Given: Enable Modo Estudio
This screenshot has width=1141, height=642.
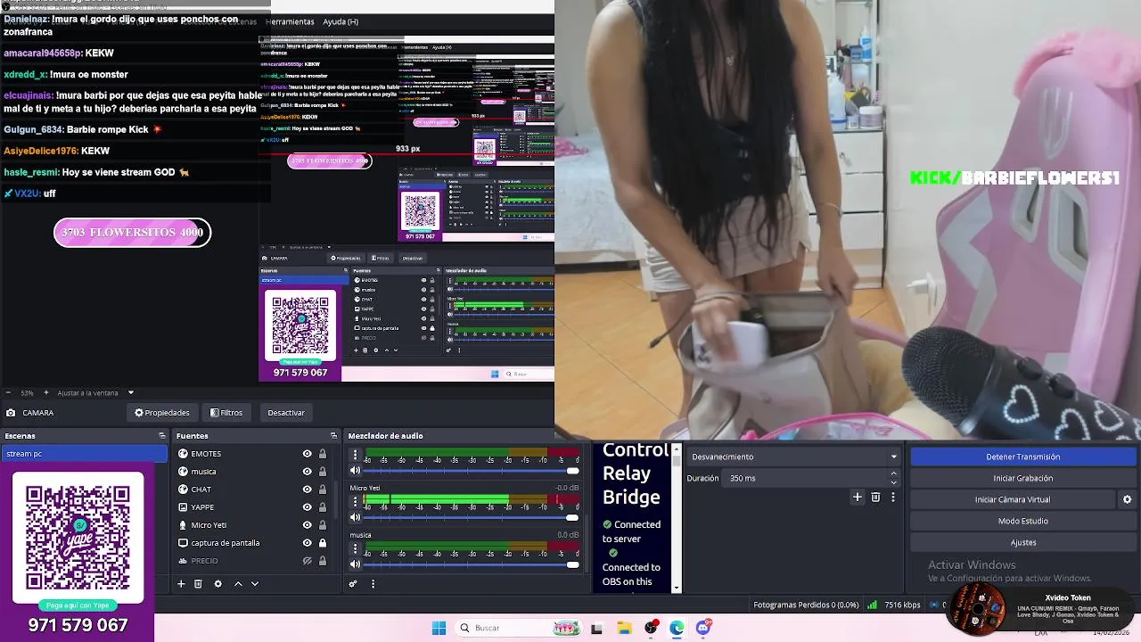Looking at the screenshot, I should click(x=1023, y=521).
